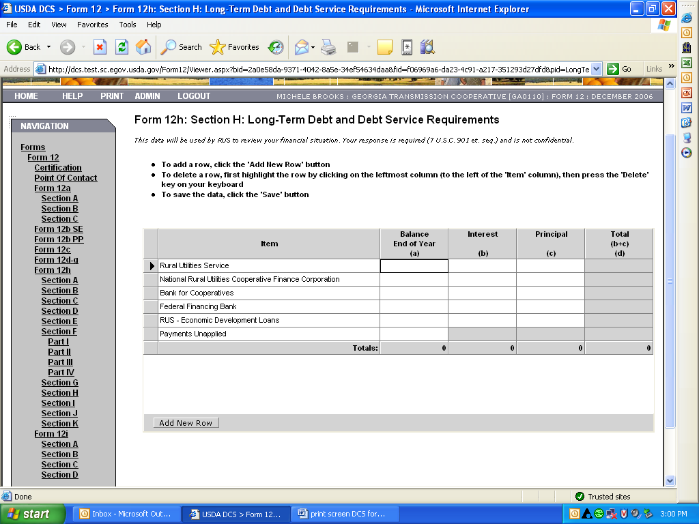Click LOGOUT in the site bar

point(194,96)
